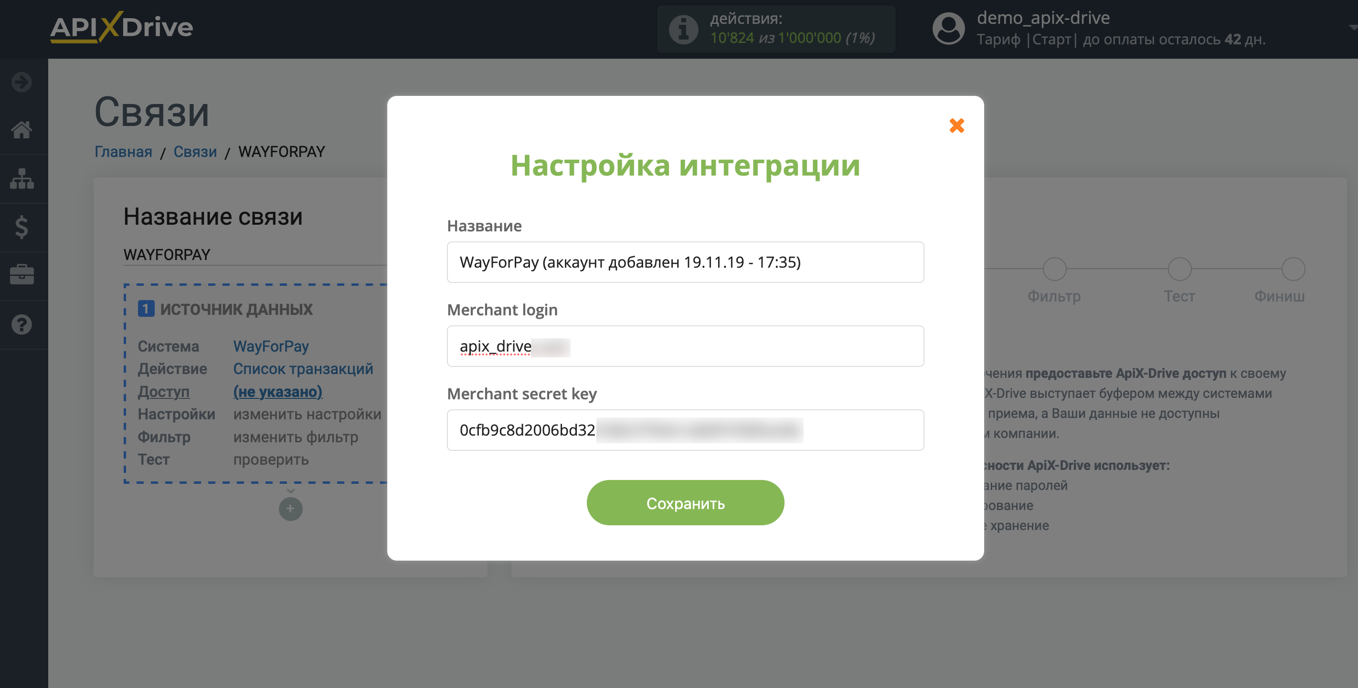1358x688 pixels.
Task: Add a block with the plus button
Action: coord(290,508)
